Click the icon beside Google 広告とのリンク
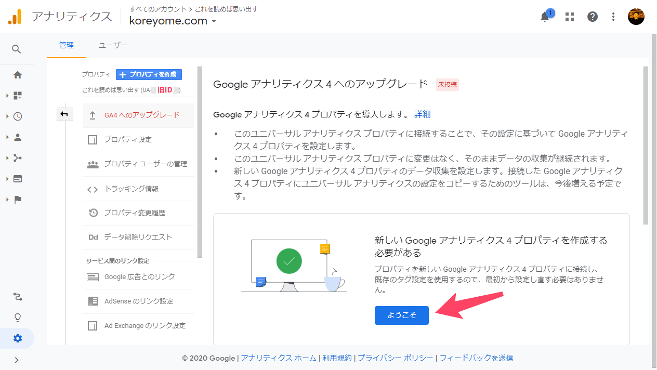657x370 pixels. click(93, 277)
